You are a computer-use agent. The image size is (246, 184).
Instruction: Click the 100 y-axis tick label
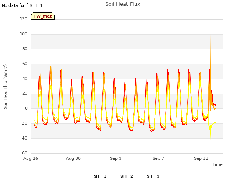[x=23, y=34]
